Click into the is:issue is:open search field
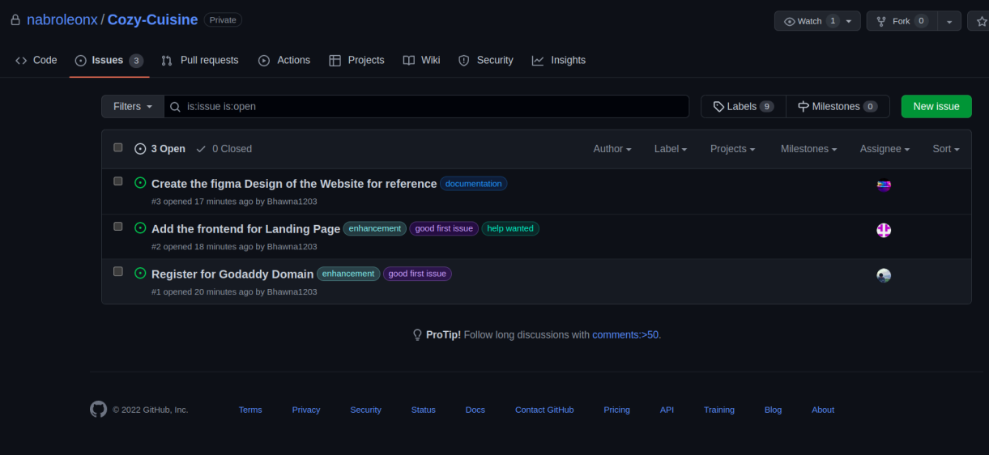Viewport: 989px width, 455px height. pyautogui.click(x=427, y=107)
